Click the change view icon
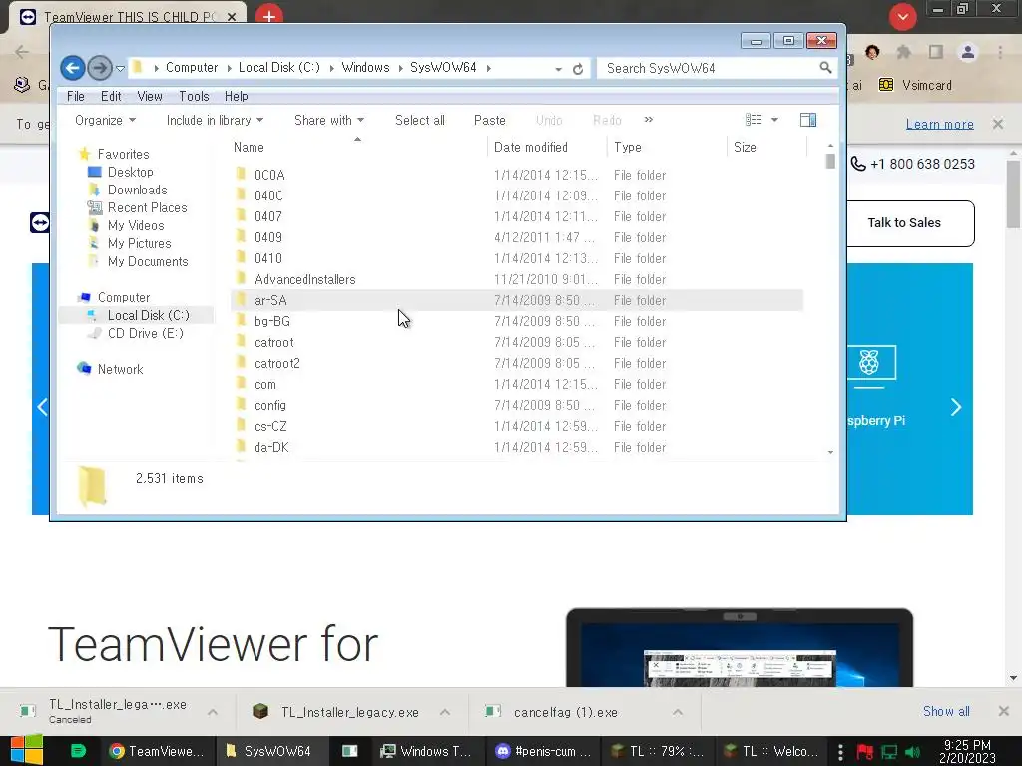This screenshot has height=766, width=1022. coord(753,120)
